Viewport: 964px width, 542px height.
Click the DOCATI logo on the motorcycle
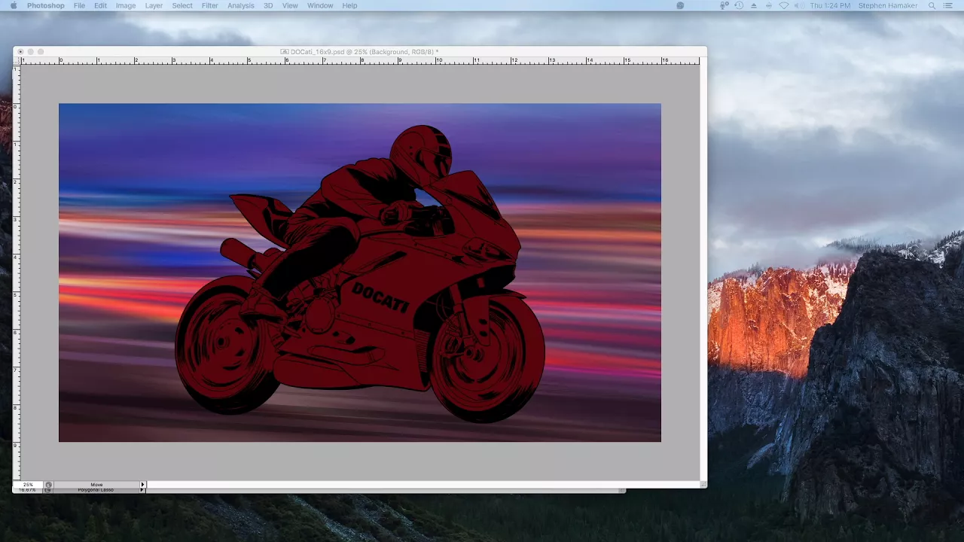pyautogui.click(x=381, y=297)
